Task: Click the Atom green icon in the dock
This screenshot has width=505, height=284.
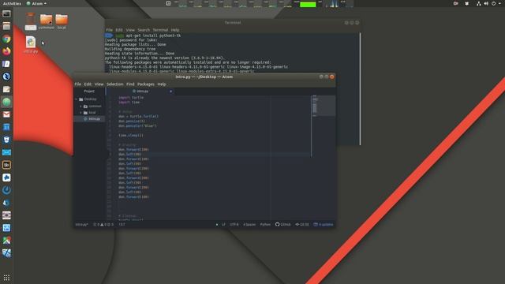Action: (x=6, y=102)
